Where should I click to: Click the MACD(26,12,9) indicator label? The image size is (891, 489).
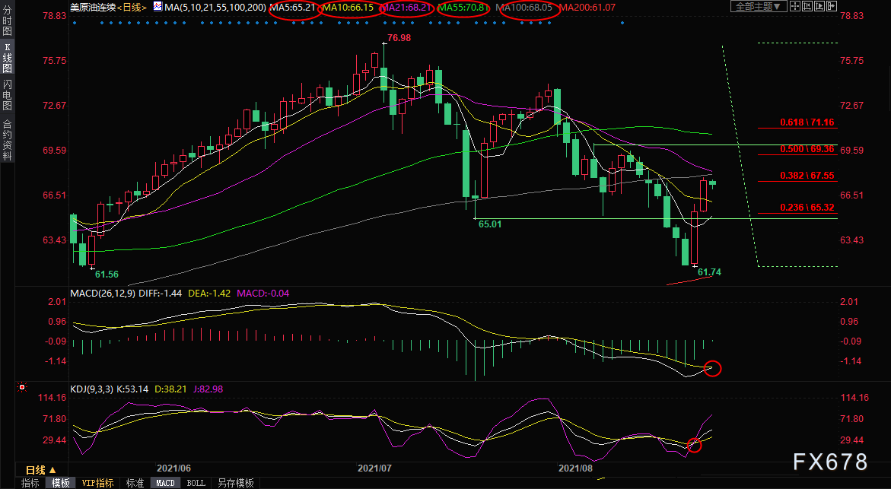pyautogui.click(x=103, y=293)
